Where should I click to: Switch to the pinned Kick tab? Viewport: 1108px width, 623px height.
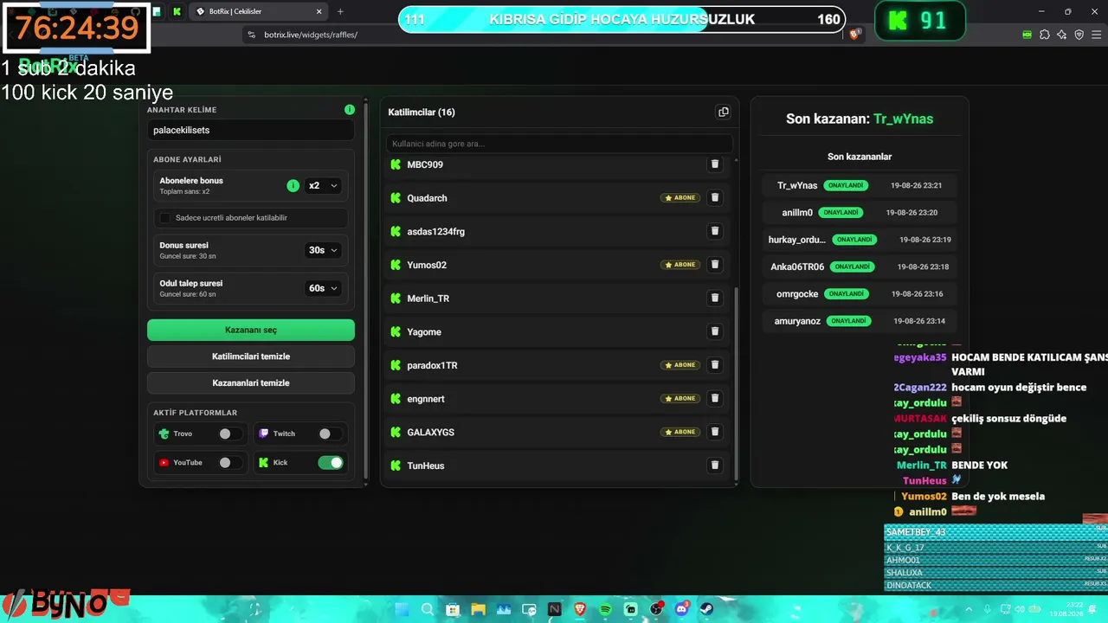pos(177,11)
